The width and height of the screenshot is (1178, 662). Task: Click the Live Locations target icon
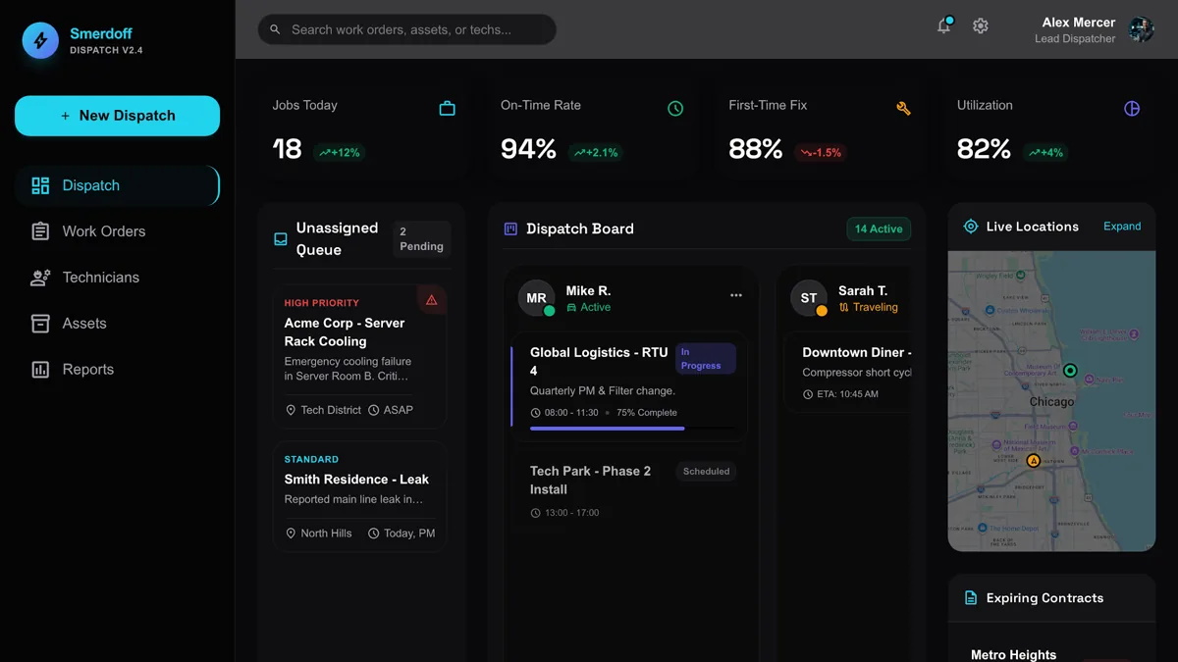(x=971, y=227)
